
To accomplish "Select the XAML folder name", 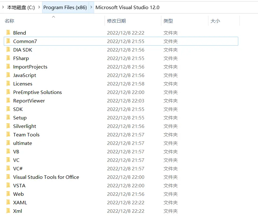I will click(20, 202).
